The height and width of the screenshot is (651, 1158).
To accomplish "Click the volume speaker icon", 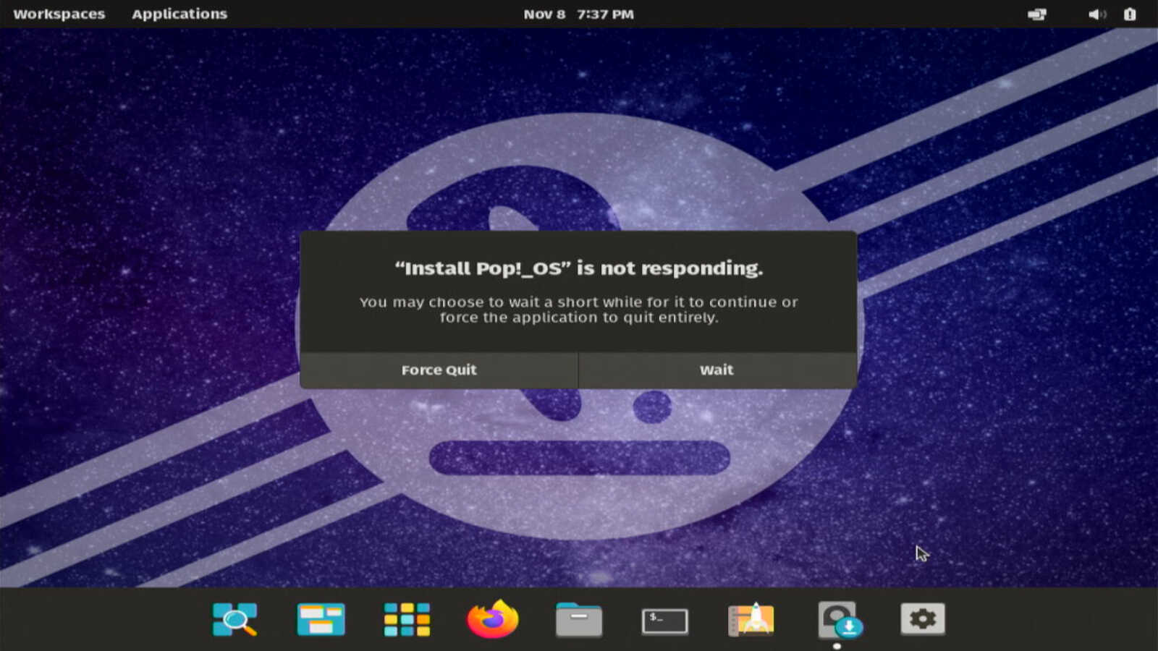I will 1097,14.
